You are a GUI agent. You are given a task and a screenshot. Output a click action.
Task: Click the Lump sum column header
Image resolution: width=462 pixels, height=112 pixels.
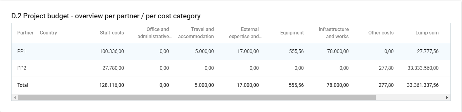point(427,33)
